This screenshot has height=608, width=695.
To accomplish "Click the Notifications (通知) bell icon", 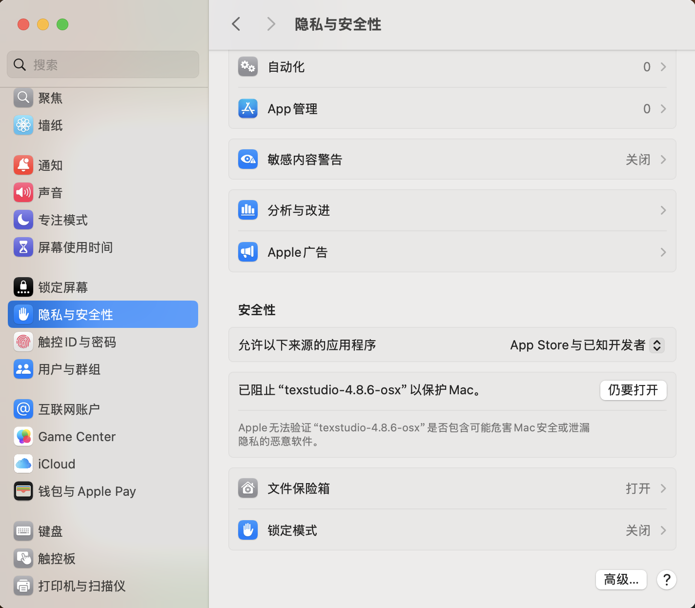I will pos(23,165).
